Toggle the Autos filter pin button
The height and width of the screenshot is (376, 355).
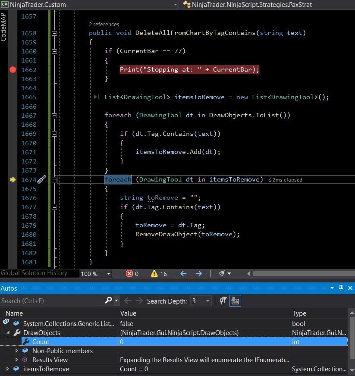223,301
